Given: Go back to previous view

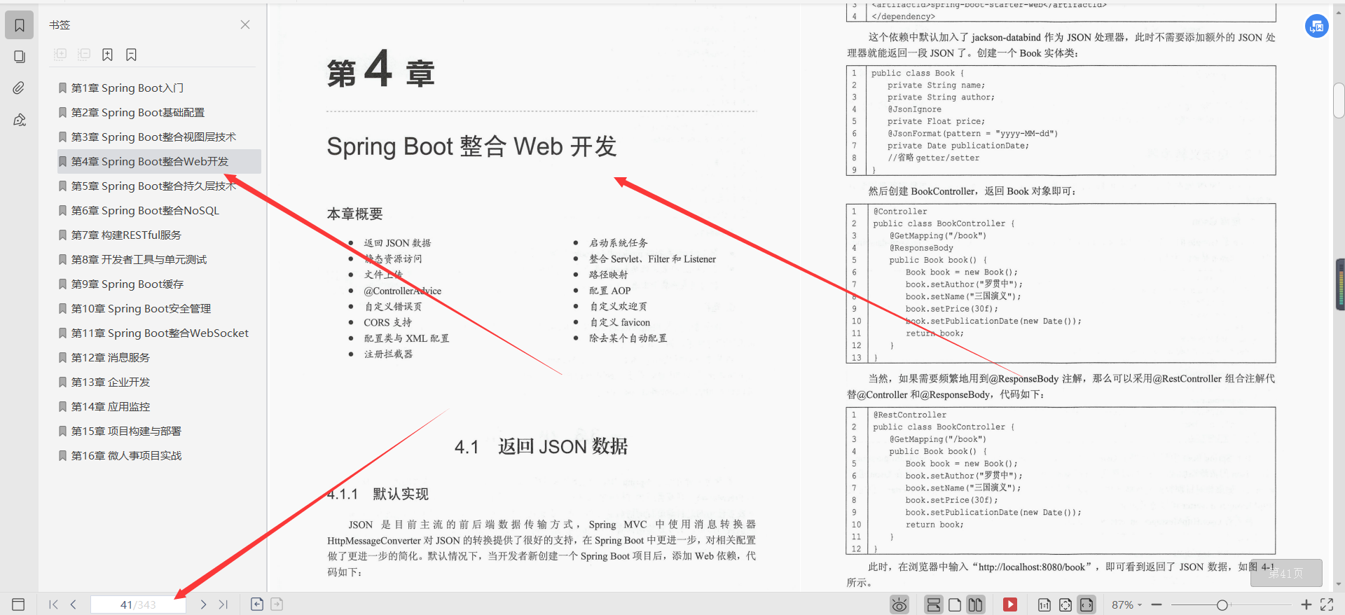Looking at the screenshot, I should point(257,604).
